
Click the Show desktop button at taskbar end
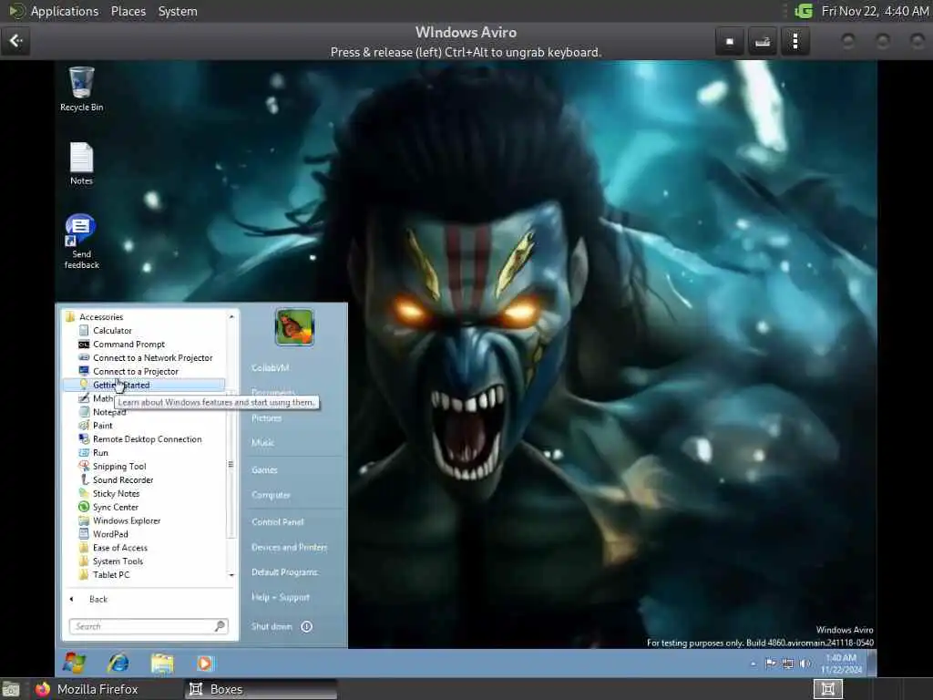click(x=872, y=664)
